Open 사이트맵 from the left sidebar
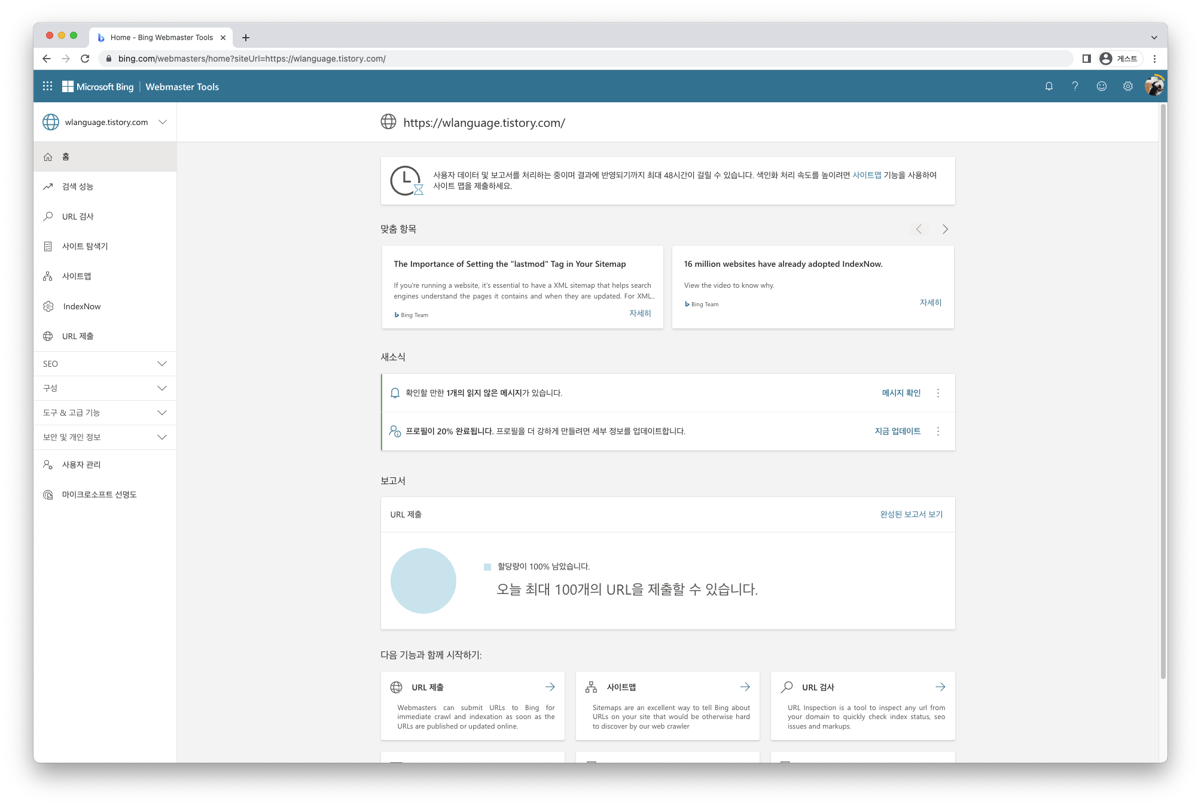This screenshot has width=1201, height=807. point(77,276)
